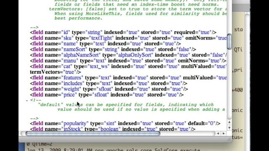Click the 'sku' field name value

[x=67, y=38]
